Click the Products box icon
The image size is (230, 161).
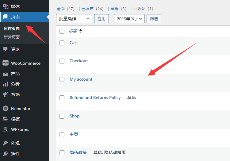pos(6,74)
